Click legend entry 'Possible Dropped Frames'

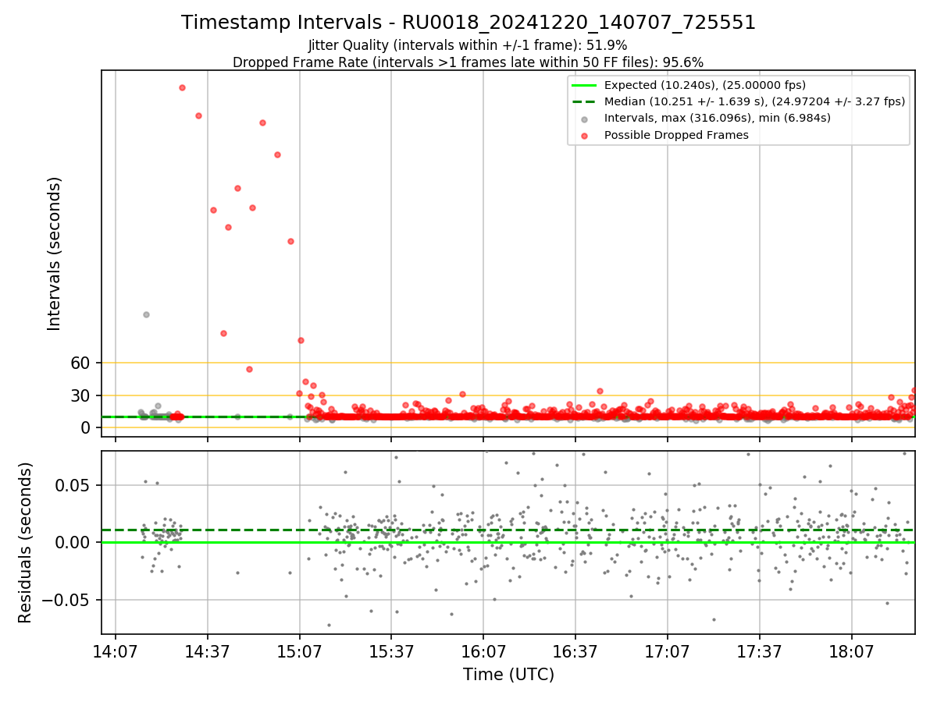(676, 135)
